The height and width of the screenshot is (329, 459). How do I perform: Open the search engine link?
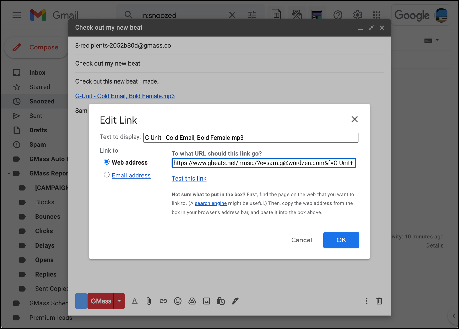click(211, 203)
